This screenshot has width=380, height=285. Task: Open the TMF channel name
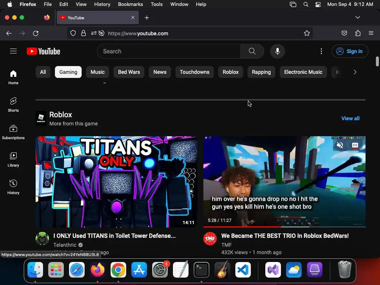[227, 245]
